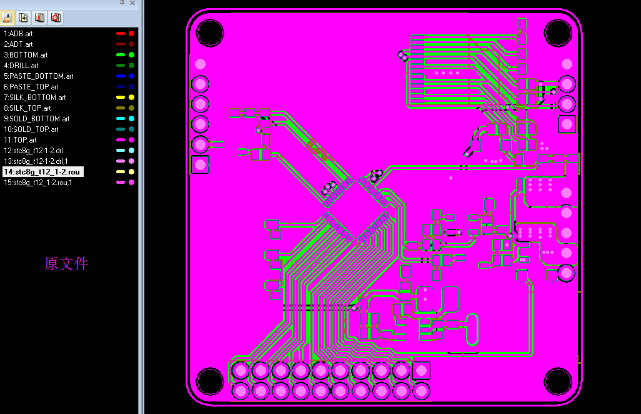
Task: Click red dot flash swatch of ADB.art
Action: coord(132,34)
